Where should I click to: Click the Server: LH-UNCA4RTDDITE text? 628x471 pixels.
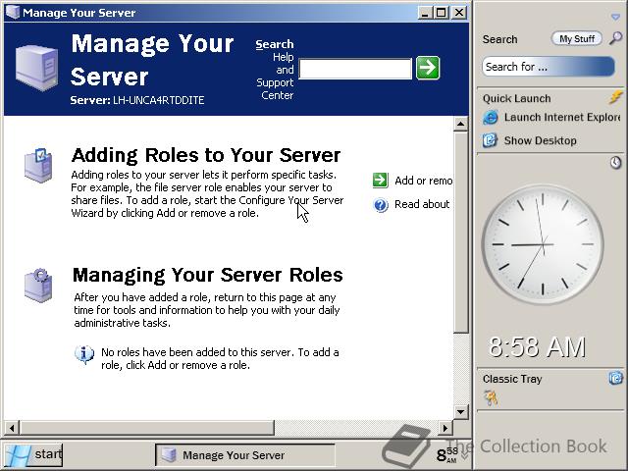137,100
